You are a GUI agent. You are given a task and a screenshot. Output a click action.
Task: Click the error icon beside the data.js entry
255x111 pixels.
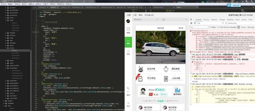coord(193,62)
